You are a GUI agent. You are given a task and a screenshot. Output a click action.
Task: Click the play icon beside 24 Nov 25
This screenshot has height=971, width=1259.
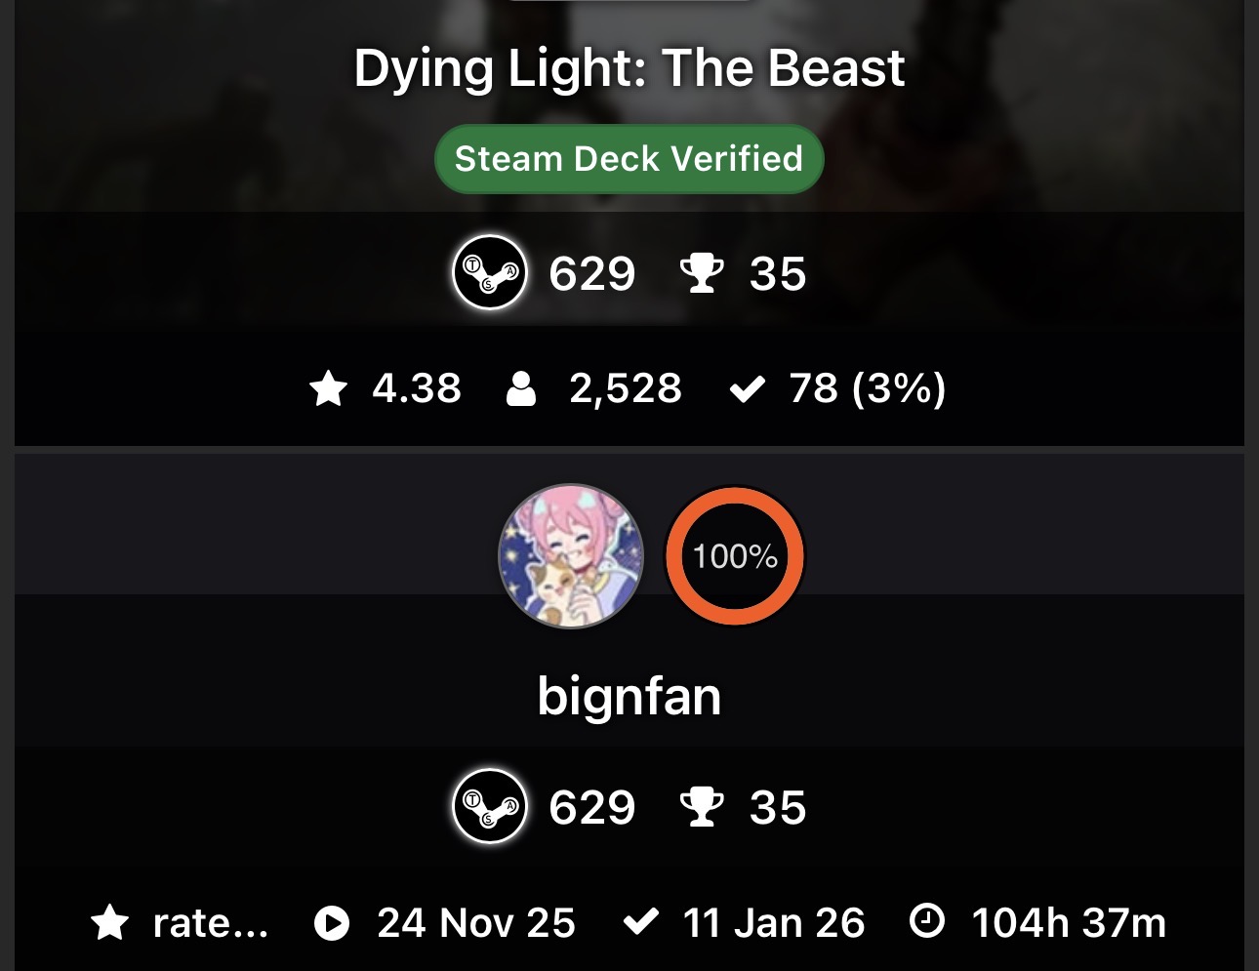[332, 922]
